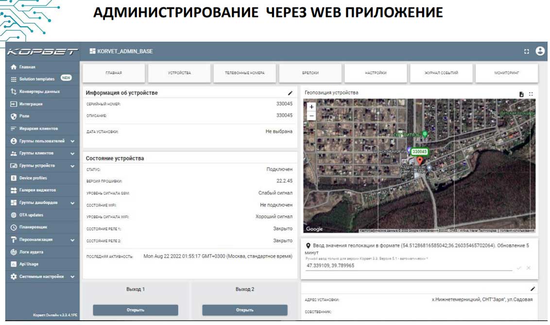Screen dimensions: 550x325
Task: Expand Группы устройств section
Action: [72, 166]
